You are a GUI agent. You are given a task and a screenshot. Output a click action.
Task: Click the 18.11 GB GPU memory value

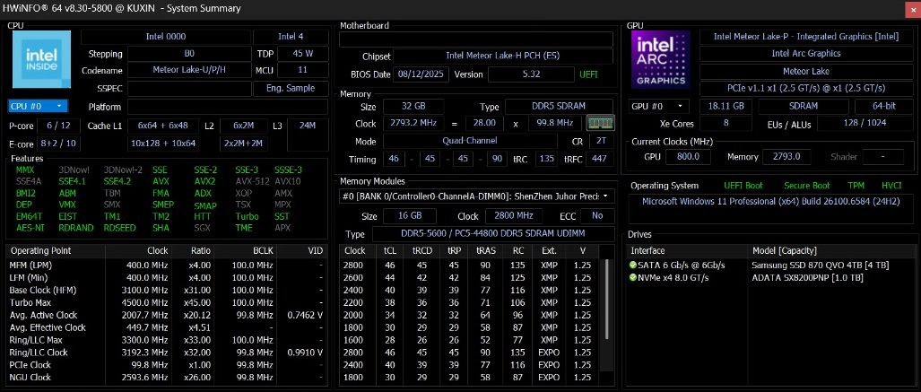[726, 107]
